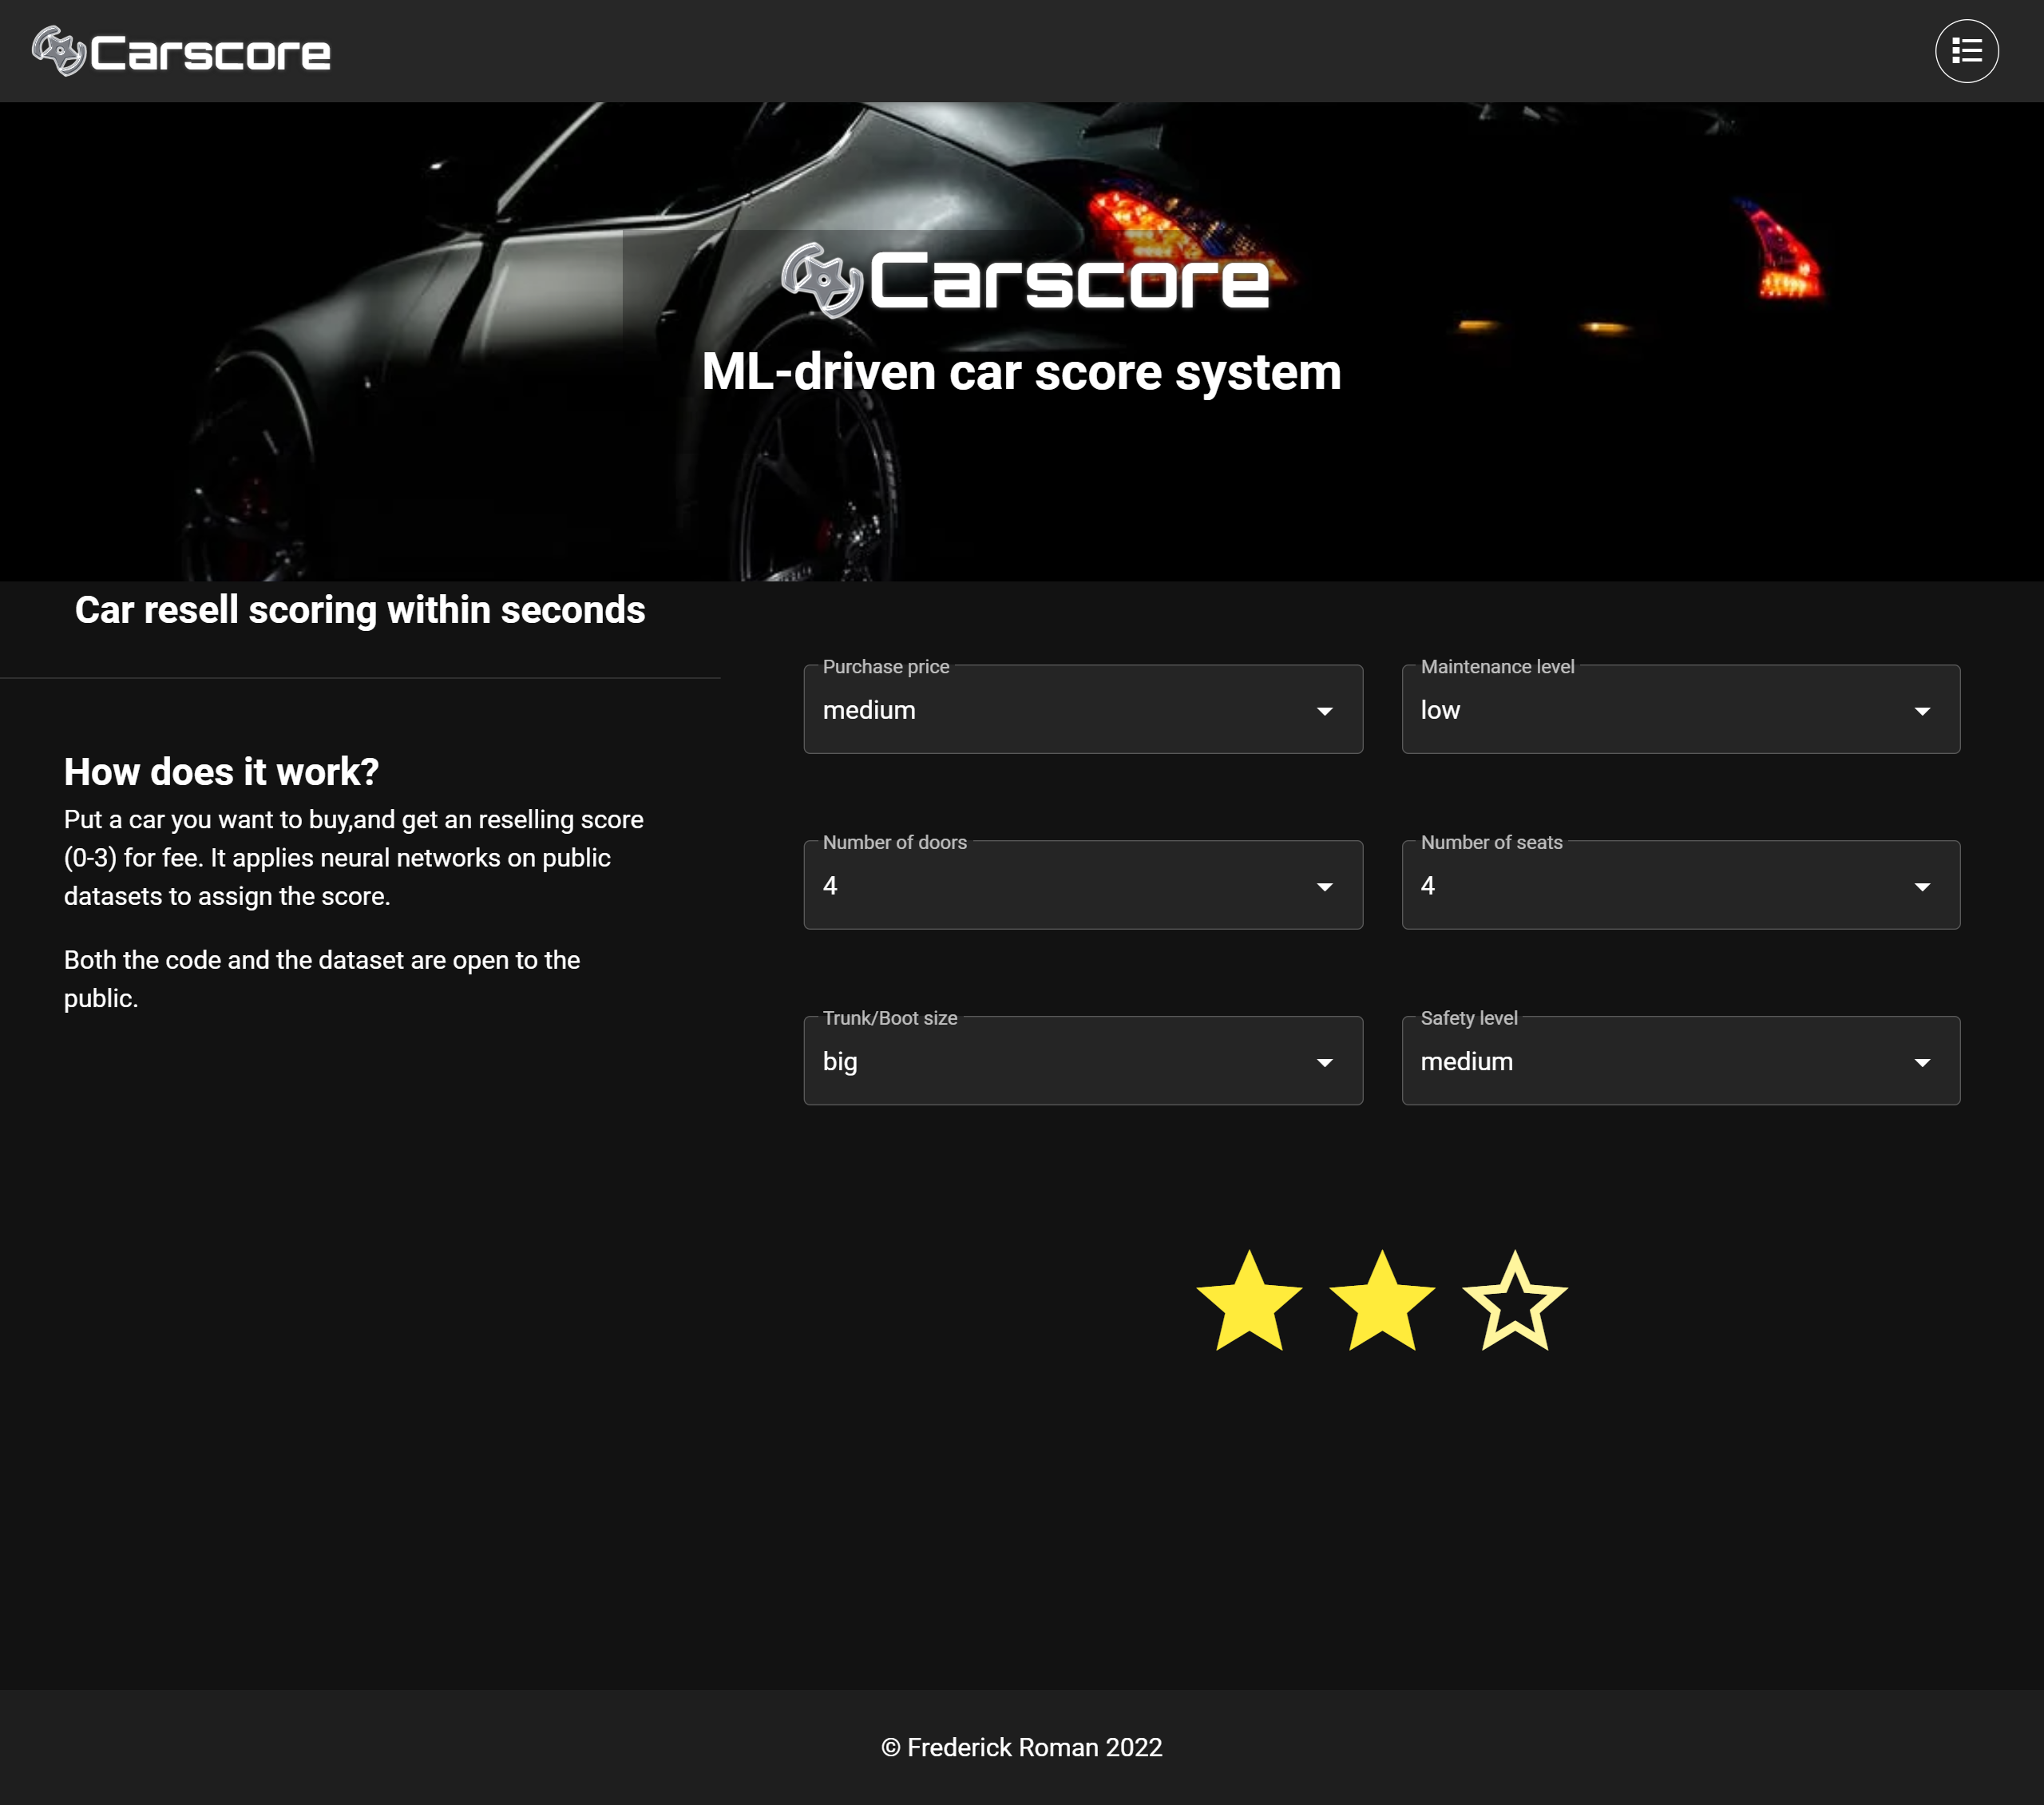Image resolution: width=2044 pixels, height=1805 pixels.
Task: Click the 'Car resell scoring within seconds' heading
Action: (x=360, y=609)
